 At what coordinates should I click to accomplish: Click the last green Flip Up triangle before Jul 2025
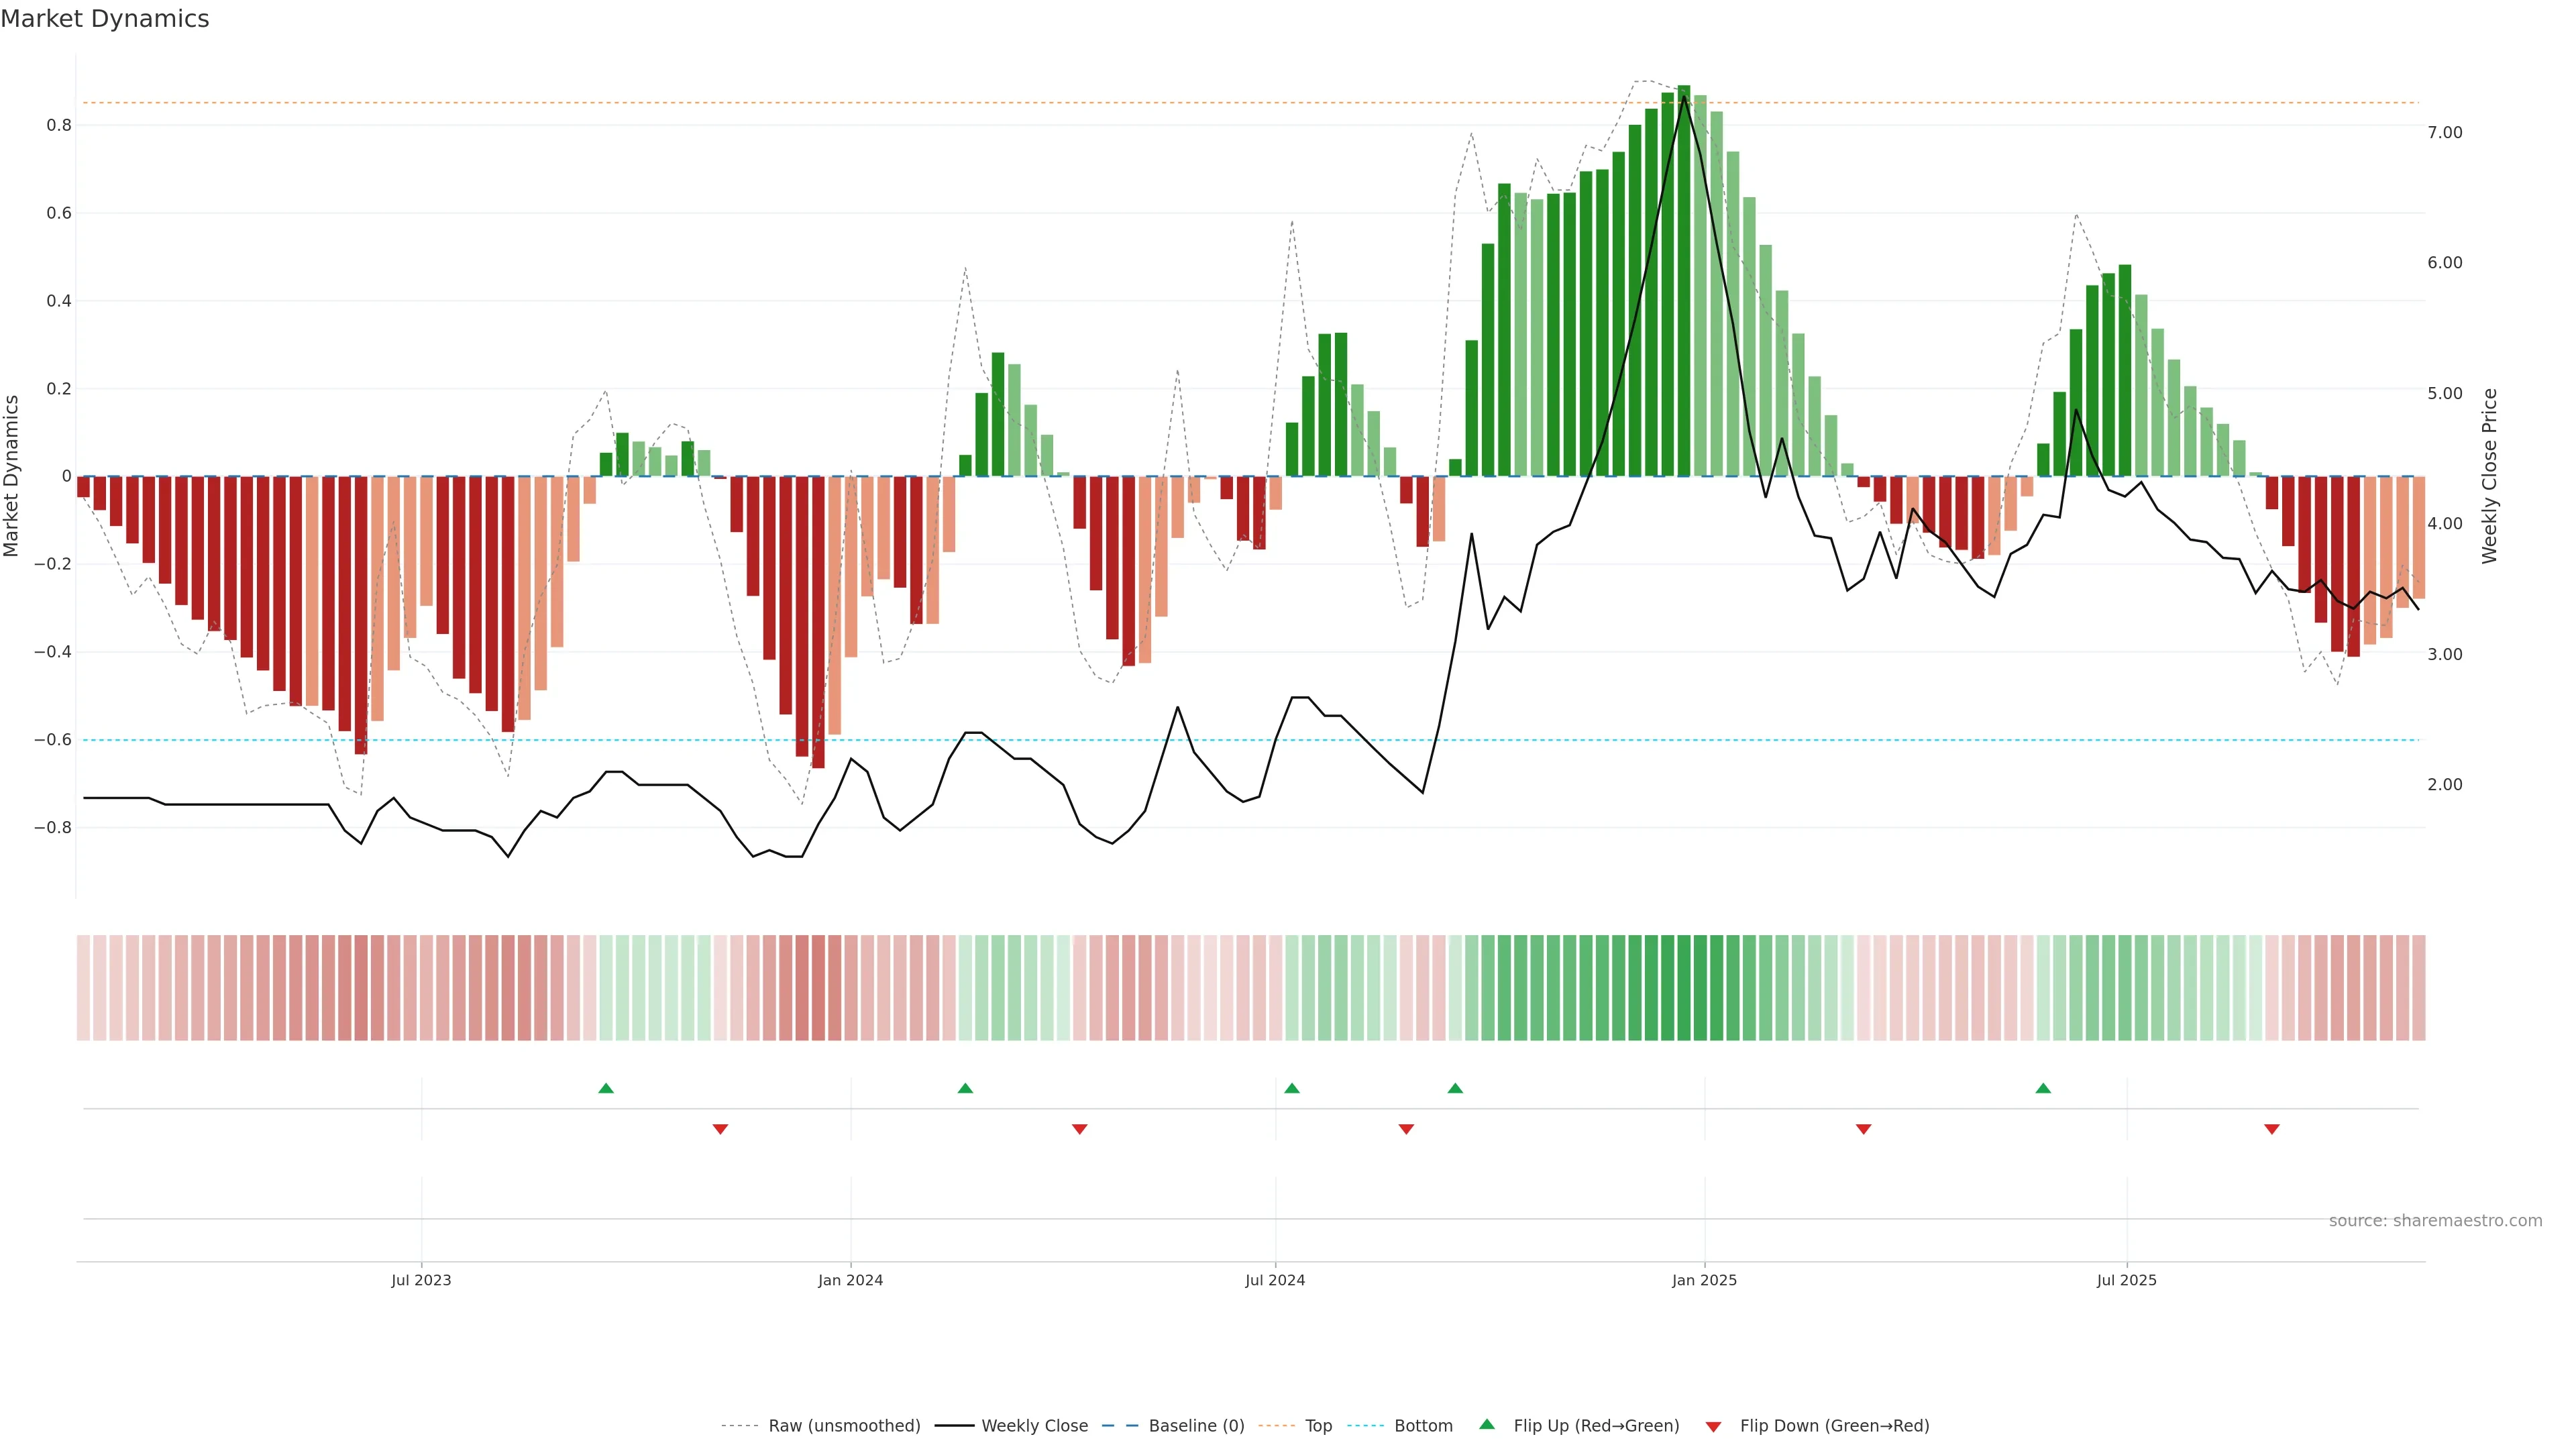pyautogui.click(x=2043, y=1088)
